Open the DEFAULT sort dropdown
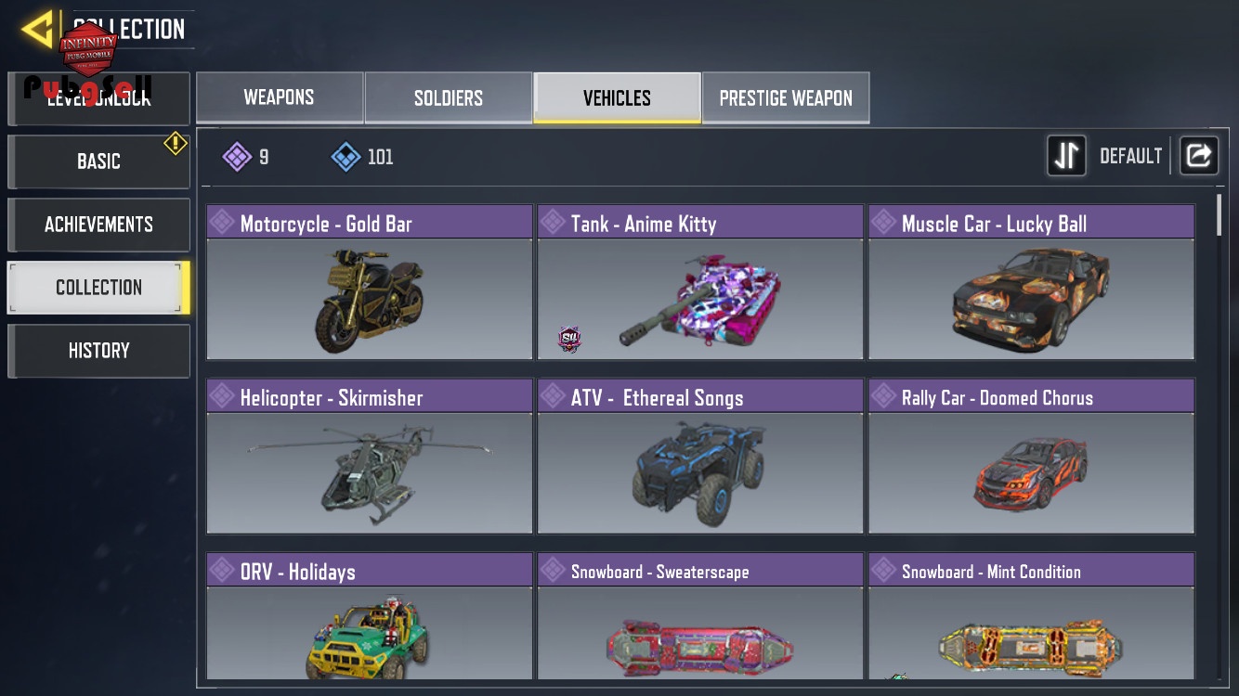This screenshot has width=1239, height=696. pos(1130,156)
